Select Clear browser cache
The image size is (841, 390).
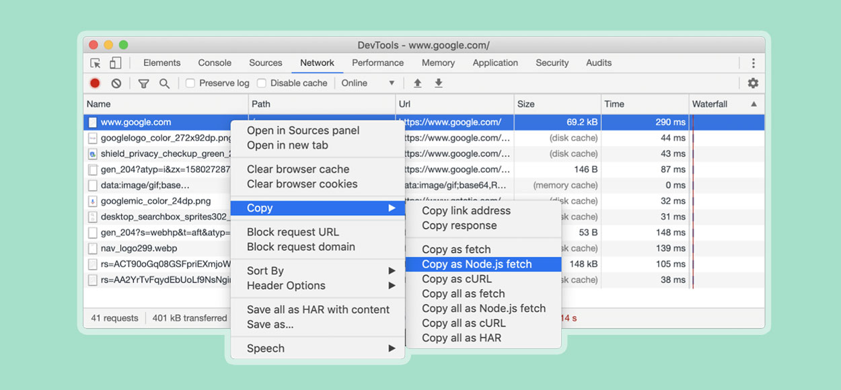click(x=298, y=169)
